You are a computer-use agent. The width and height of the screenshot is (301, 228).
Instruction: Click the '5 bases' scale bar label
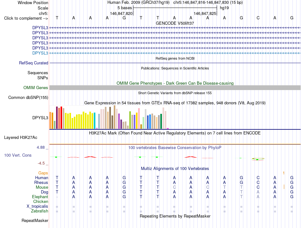[x=125, y=8]
